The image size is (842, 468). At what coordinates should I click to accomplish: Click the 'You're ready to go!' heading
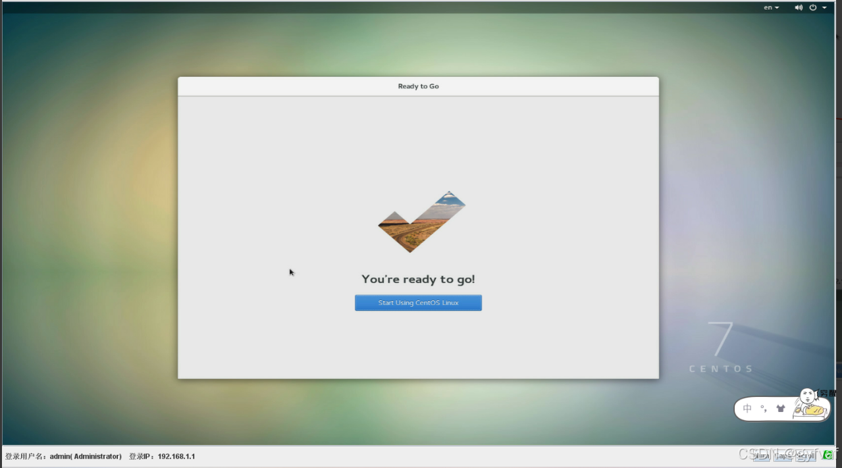click(x=418, y=279)
